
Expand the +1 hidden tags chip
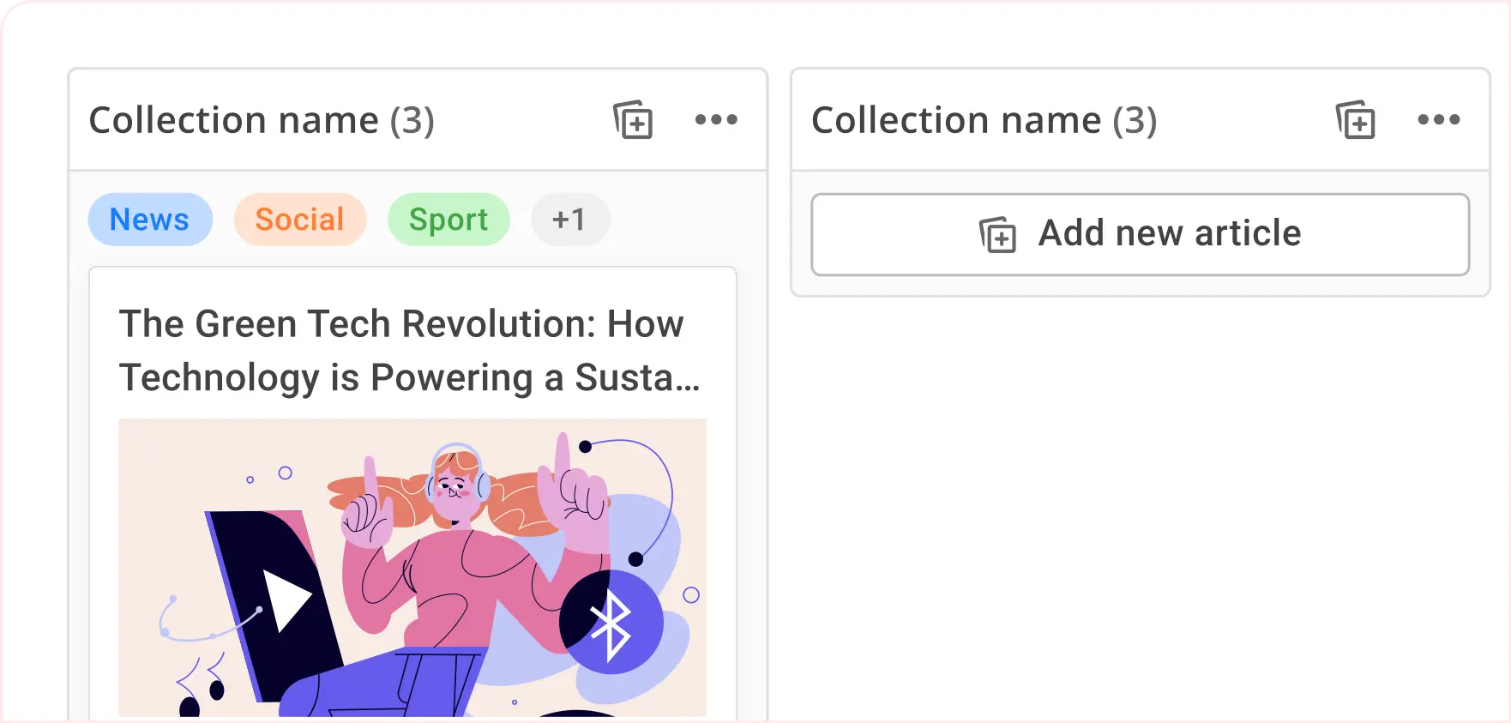tap(570, 220)
